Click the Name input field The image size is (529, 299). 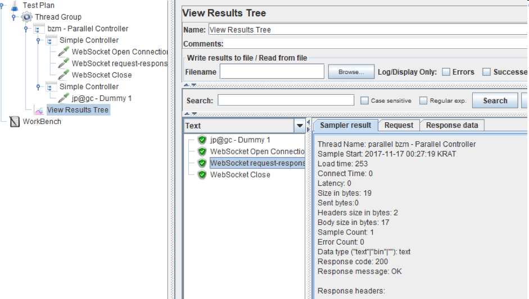click(x=368, y=30)
